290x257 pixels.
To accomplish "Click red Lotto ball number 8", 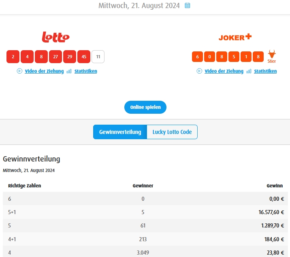I will (41, 57).
